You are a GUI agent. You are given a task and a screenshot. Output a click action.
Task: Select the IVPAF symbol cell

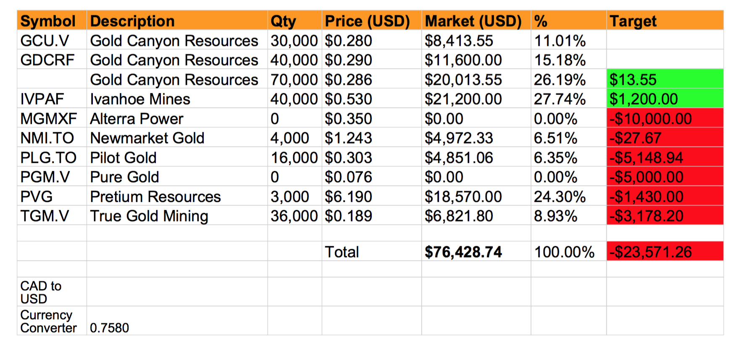pos(52,98)
